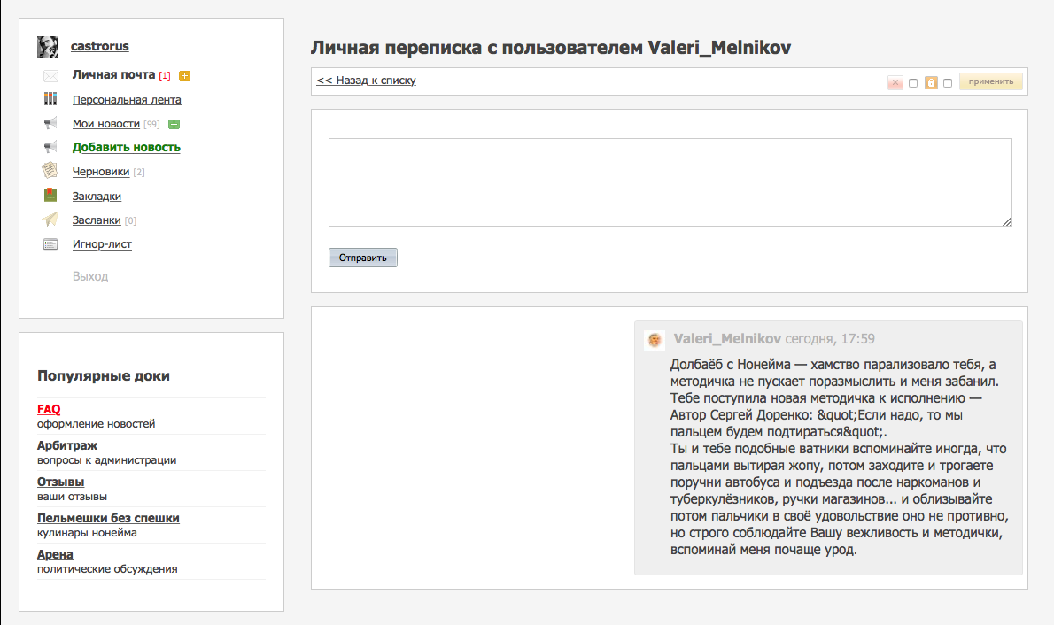Go back via Назад к списку link

366,81
